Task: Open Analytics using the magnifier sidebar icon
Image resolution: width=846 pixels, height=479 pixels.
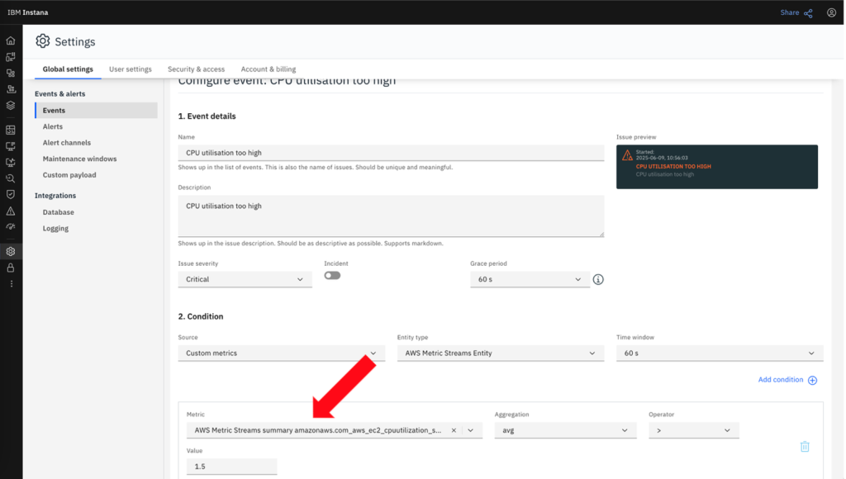Action: (x=10, y=179)
